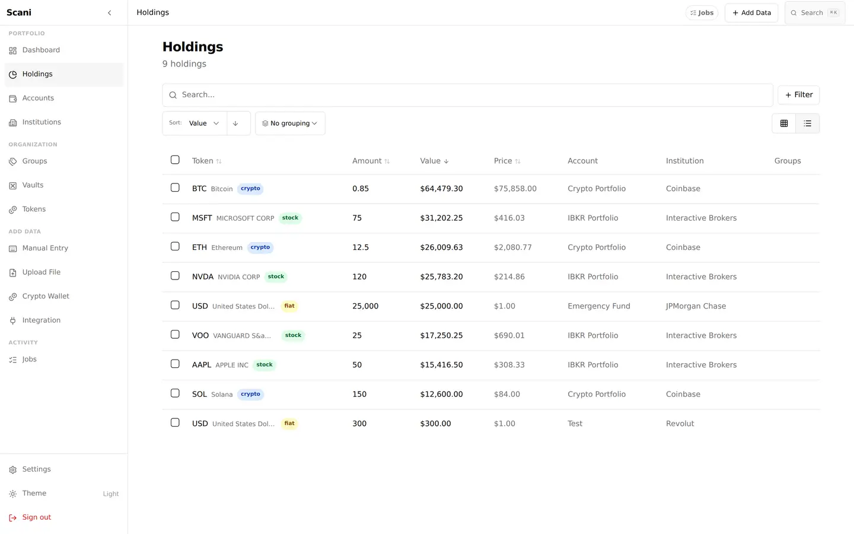Open the No grouping dropdown
Viewport: 854px width, 534px height.
tap(290, 123)
